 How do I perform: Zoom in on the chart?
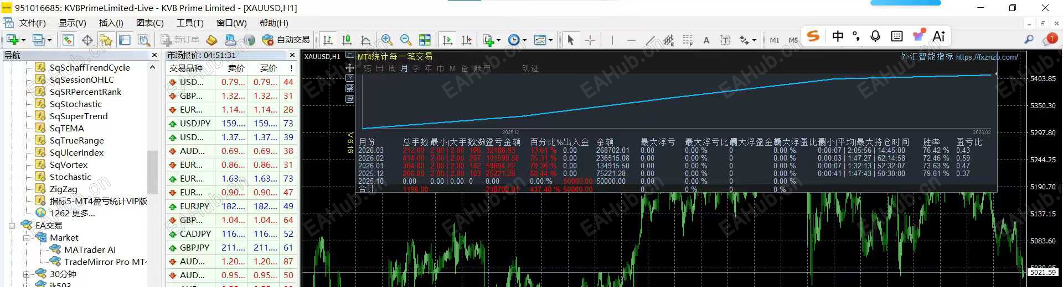click(387, 40)
